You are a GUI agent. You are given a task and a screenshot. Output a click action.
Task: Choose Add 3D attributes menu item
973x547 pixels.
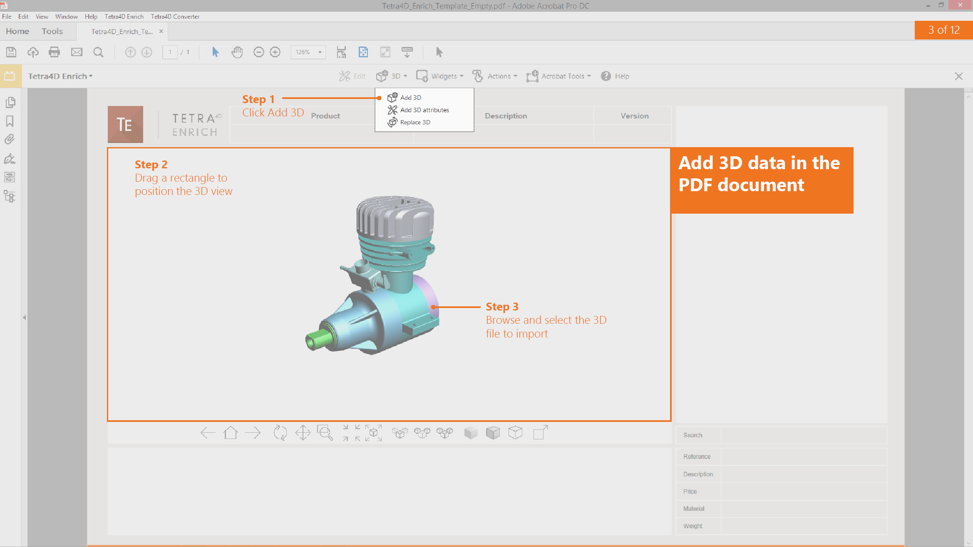click(418, 110)
